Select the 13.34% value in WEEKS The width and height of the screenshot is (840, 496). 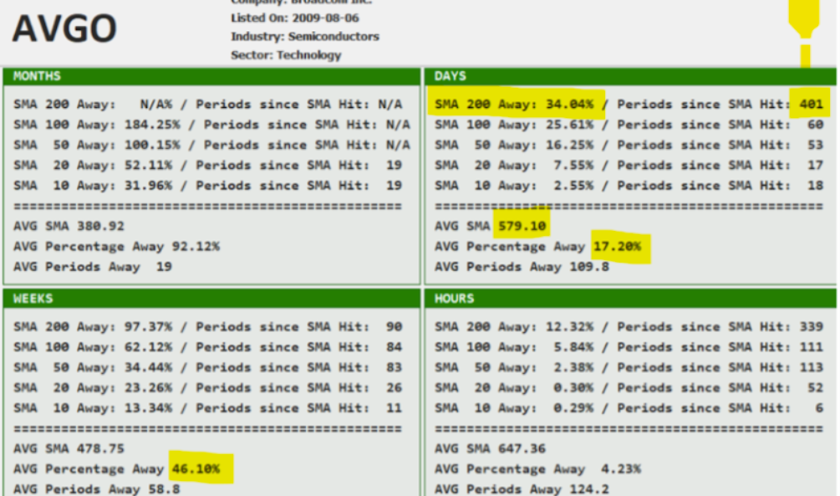click(x=149, y=409)
